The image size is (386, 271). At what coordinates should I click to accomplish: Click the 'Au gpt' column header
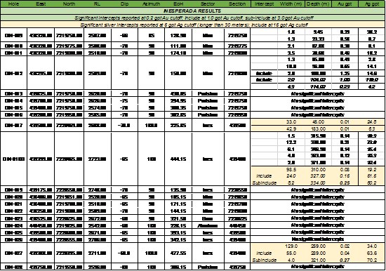(x=345, y=4)
